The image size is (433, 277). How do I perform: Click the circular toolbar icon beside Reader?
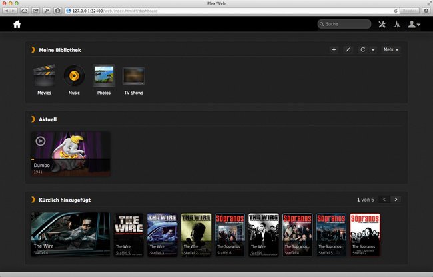426,11
